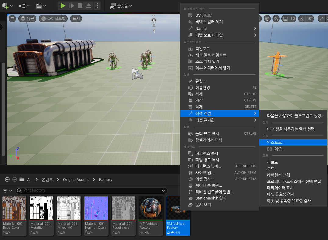The width and height of the screenshot is (328, 240).
Task: Choose 새 파일로 리임포트
Action: pyautogui.click(x=220, y=55)
